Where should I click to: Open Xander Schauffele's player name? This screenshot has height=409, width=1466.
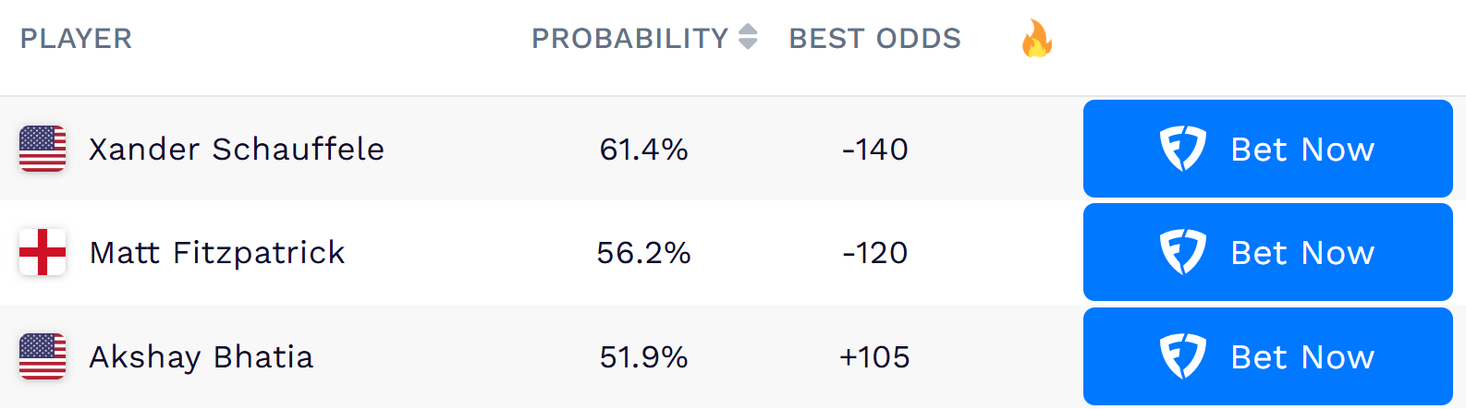pyautogui.click(x=237, y=149)
